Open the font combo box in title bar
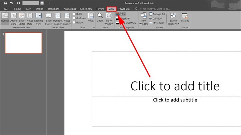241x135 pixels. pyautogui.click(x=31, y=3)
